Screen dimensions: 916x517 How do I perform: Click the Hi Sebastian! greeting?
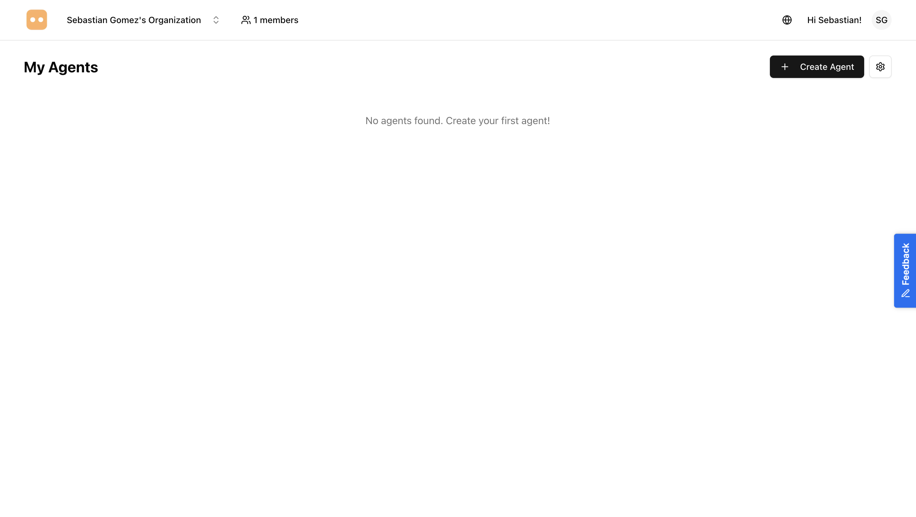click(834, 20)
